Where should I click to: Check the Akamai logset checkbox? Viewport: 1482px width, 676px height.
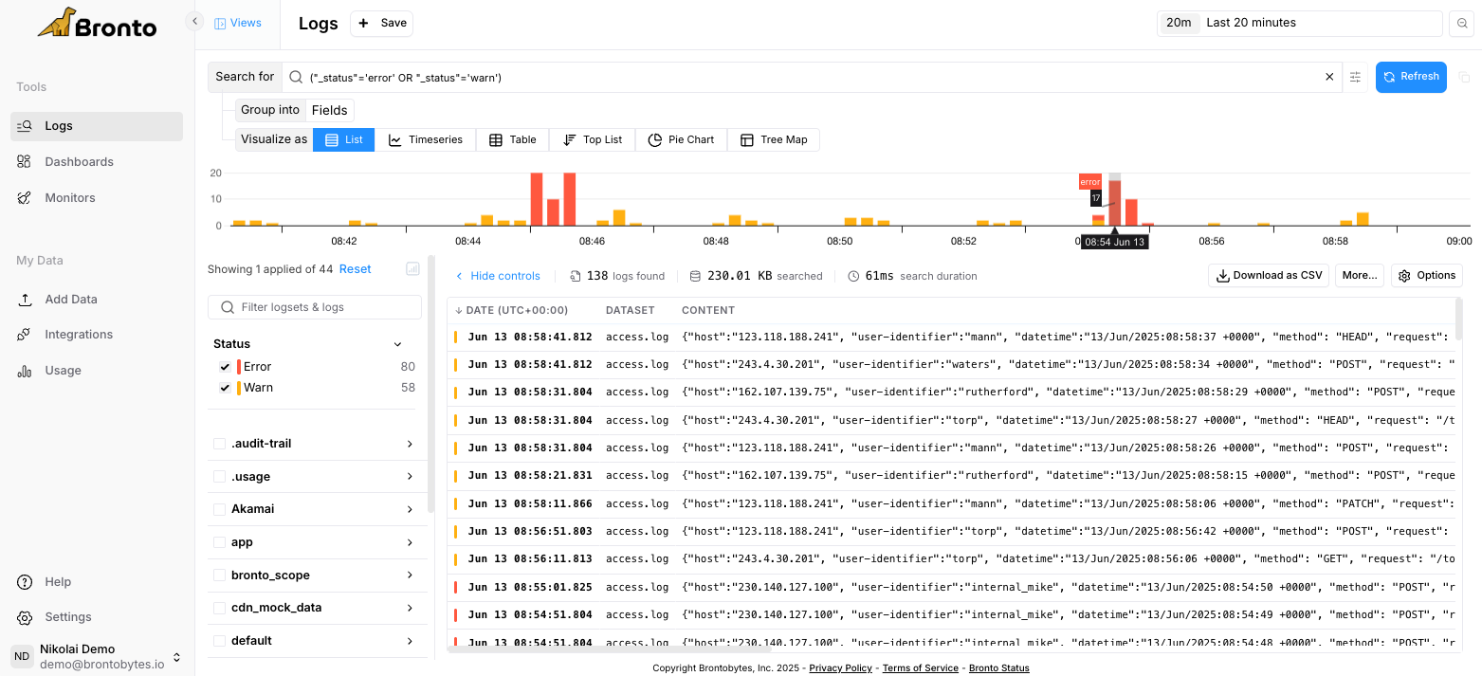click(220, 509)
